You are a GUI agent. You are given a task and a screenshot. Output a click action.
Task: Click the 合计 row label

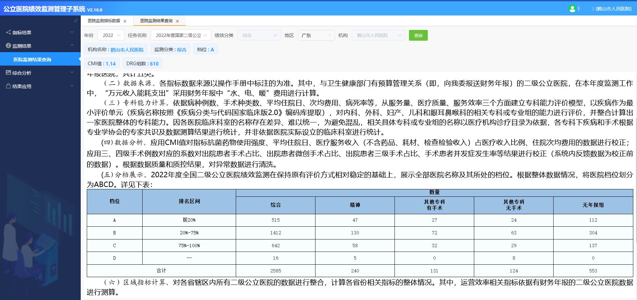click(161, 271)
